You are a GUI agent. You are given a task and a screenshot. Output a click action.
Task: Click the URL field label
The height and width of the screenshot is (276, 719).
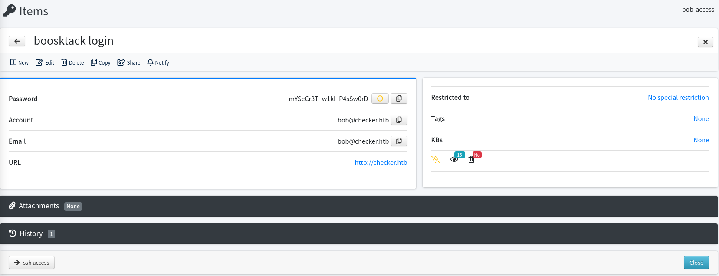(15, 163)
